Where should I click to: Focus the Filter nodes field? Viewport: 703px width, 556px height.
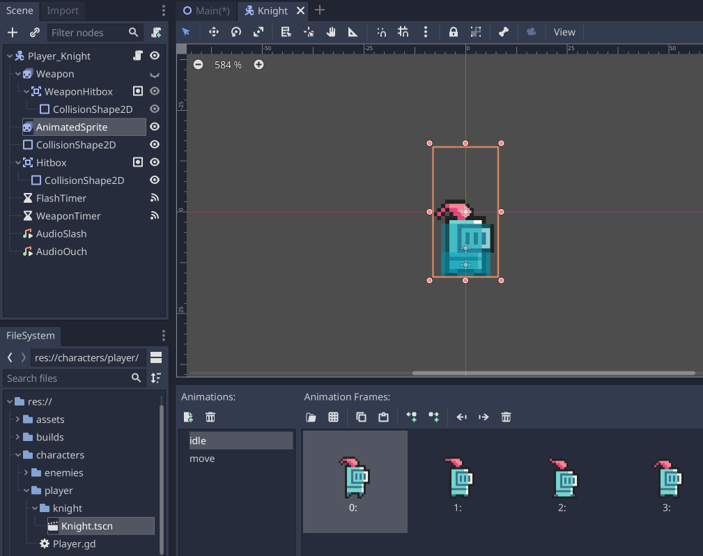pyautogui.click(x=95, y=32)
